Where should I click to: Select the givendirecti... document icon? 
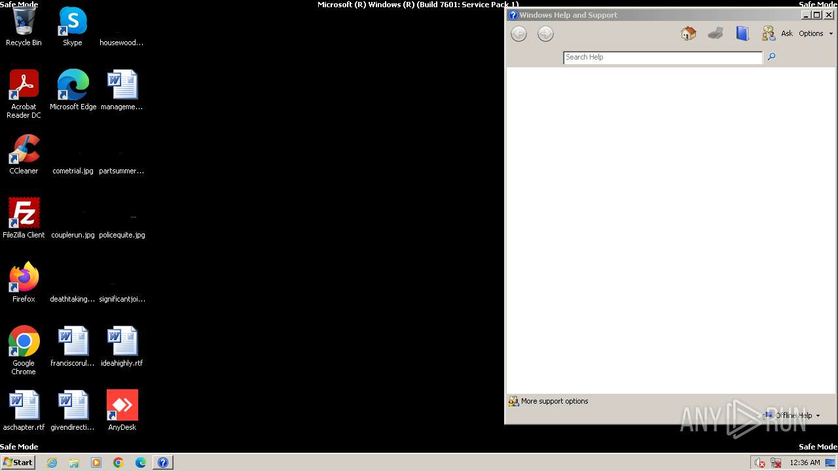[x=73, y=411]
